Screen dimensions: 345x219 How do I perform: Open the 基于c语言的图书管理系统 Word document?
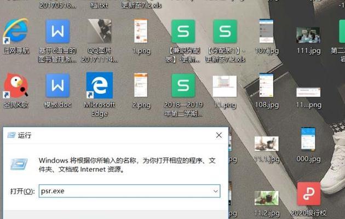pos(58,31)
